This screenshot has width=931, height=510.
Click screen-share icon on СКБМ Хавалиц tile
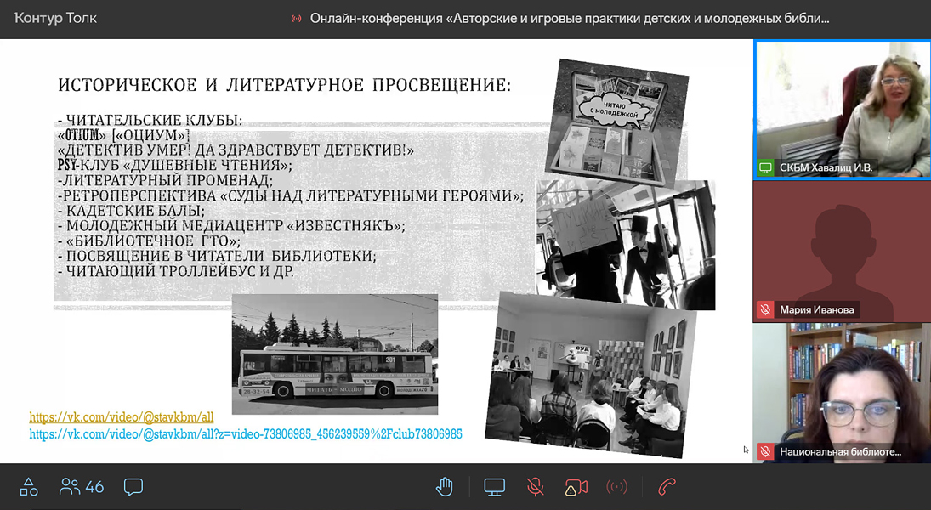coord(765,168)
